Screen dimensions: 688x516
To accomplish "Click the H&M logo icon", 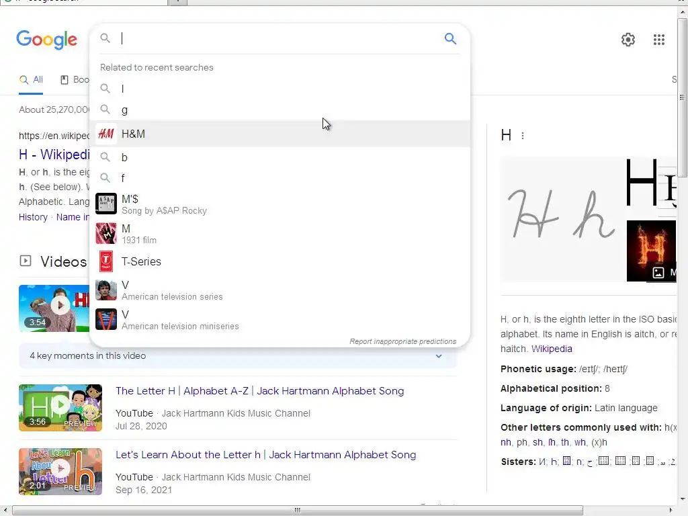I will tap(106, 134).
